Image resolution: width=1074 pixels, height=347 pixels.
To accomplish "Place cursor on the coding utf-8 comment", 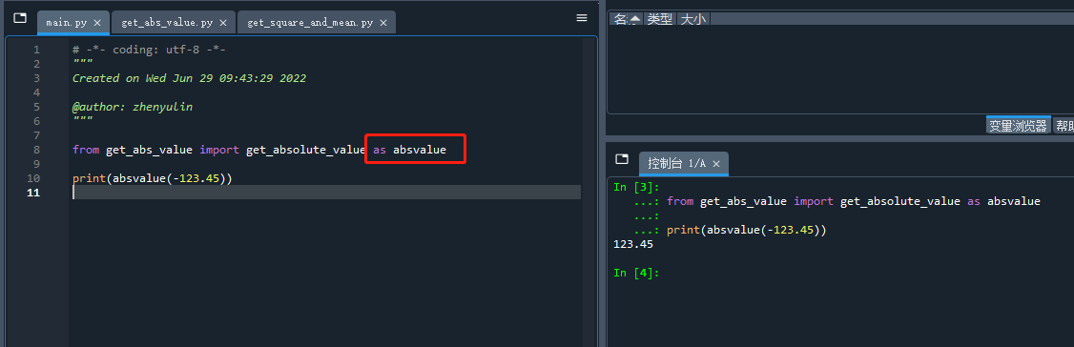I will pos(150,50).
